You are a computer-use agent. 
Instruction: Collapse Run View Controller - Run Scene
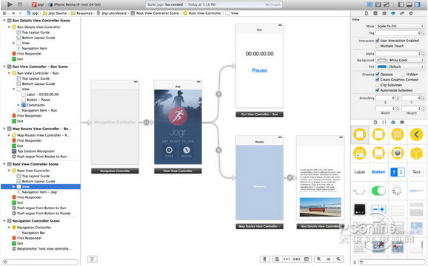4,66
